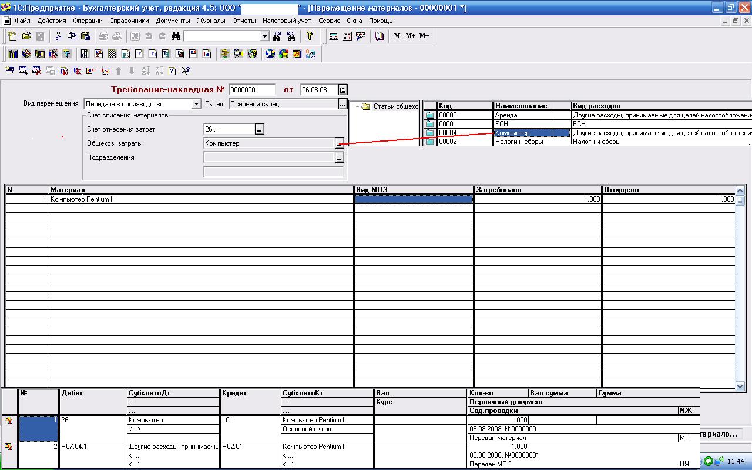Open the calculator toolbar icon
The image size is (752, 470).
[x=334, y=36]
